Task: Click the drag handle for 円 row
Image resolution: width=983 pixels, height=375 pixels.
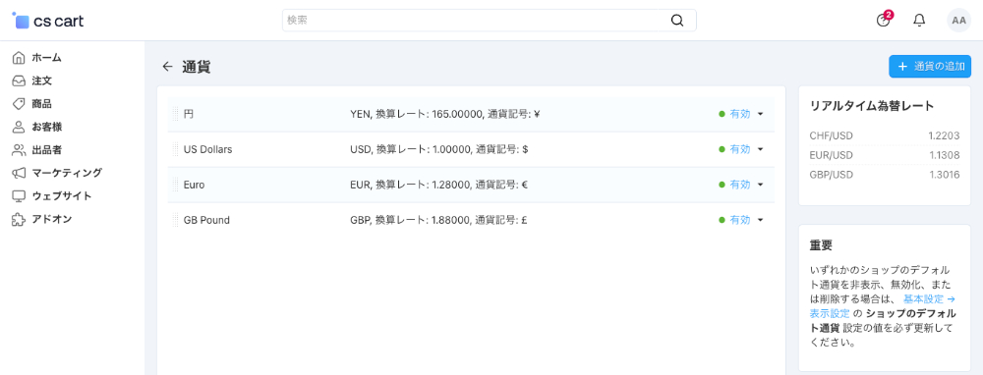Action: coord(176,114)
